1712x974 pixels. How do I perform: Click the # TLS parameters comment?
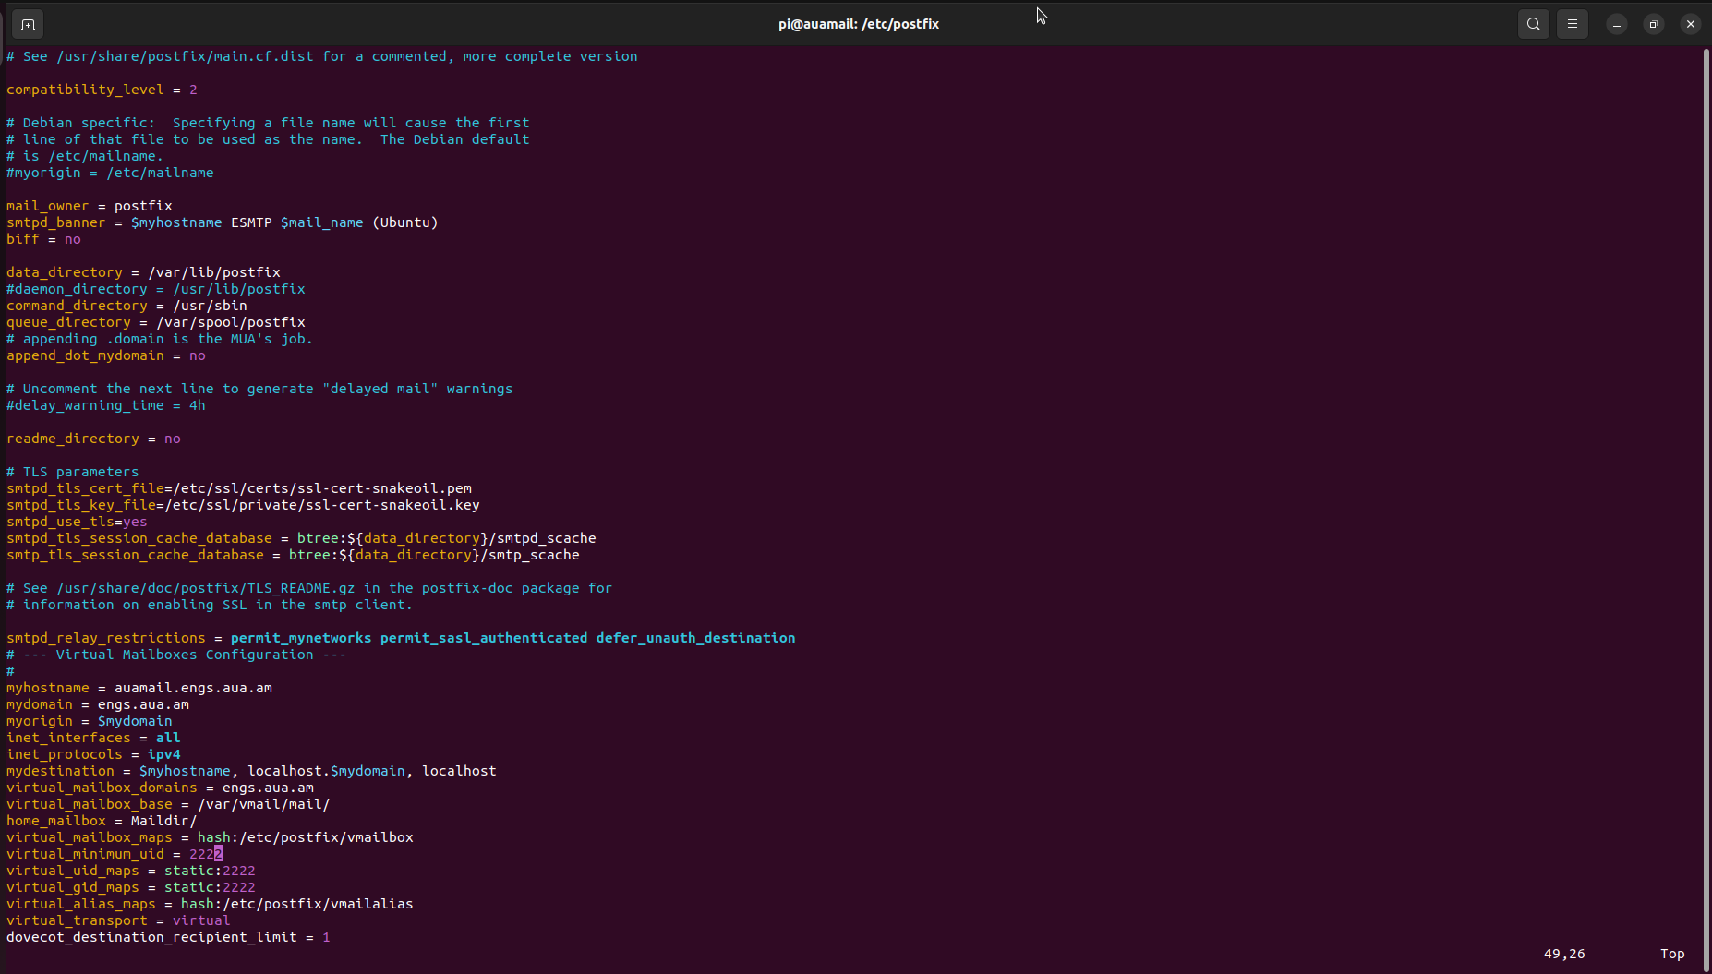pyautogui.click(x=72, y=472)
